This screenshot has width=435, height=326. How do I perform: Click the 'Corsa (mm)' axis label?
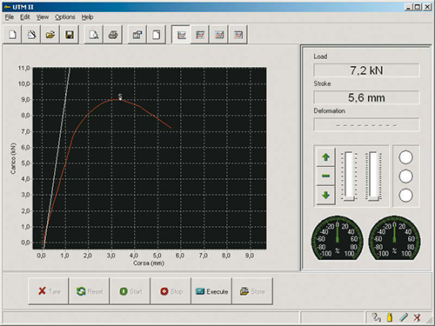coord(149,263)
